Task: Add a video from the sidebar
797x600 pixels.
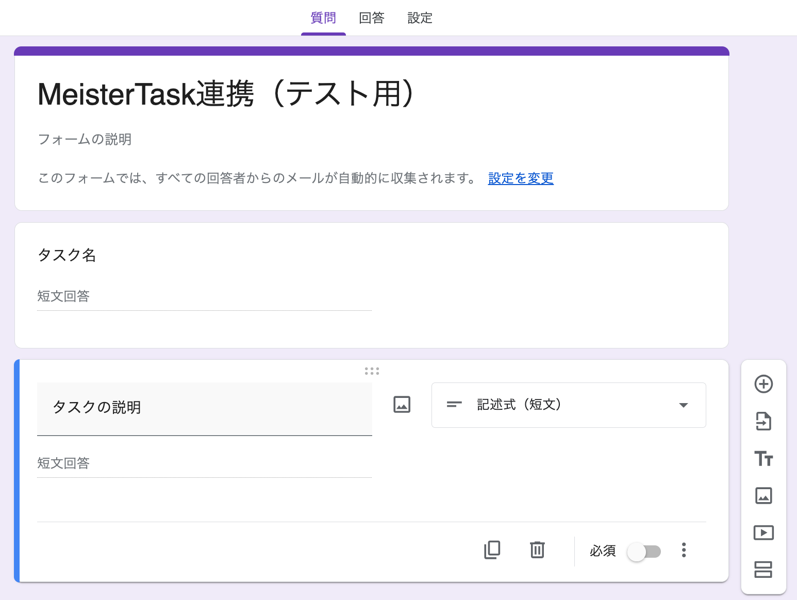Action: tap(763, 532)
